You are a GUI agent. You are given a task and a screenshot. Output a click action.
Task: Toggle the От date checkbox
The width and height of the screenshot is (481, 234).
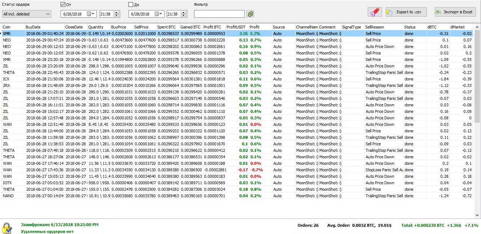click(63, 5)
